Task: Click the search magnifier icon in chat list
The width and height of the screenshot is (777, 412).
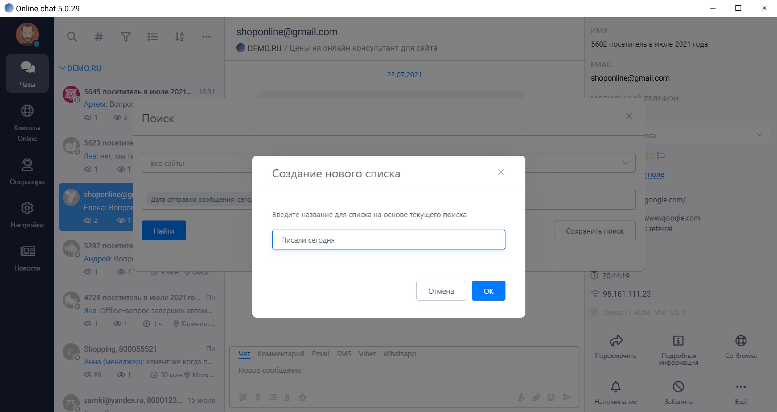Action: [72, 37]
